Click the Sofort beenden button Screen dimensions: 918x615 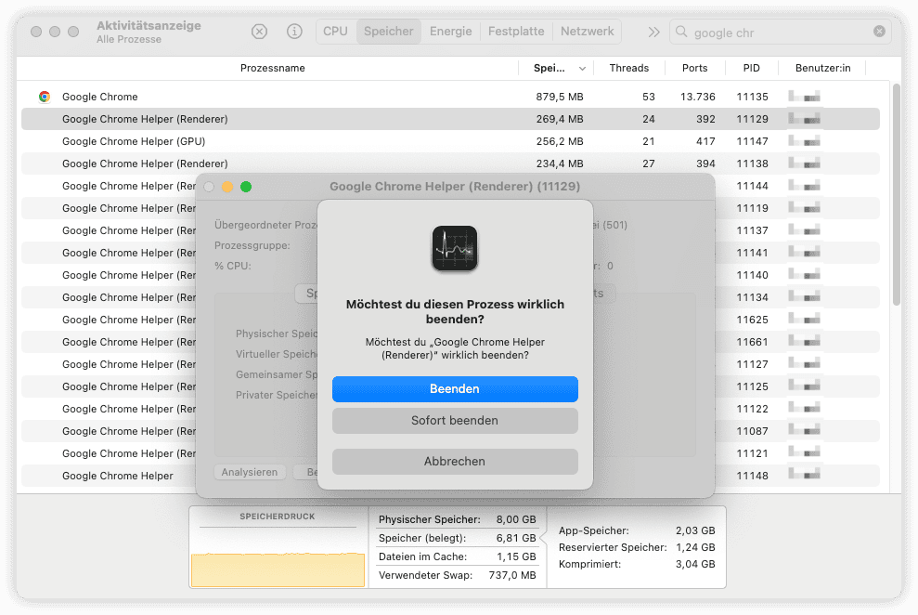[x=455, y=421]
